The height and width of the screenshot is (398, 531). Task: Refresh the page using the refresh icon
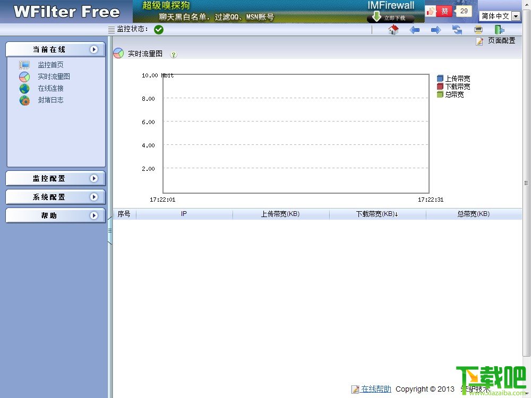pos(457,30)
